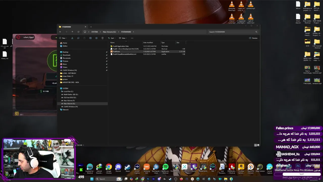Image resolution: width=323 pixels, height=182 pixels.
Task: Unpin Desktop from Quick access
Action: (106, 52)
